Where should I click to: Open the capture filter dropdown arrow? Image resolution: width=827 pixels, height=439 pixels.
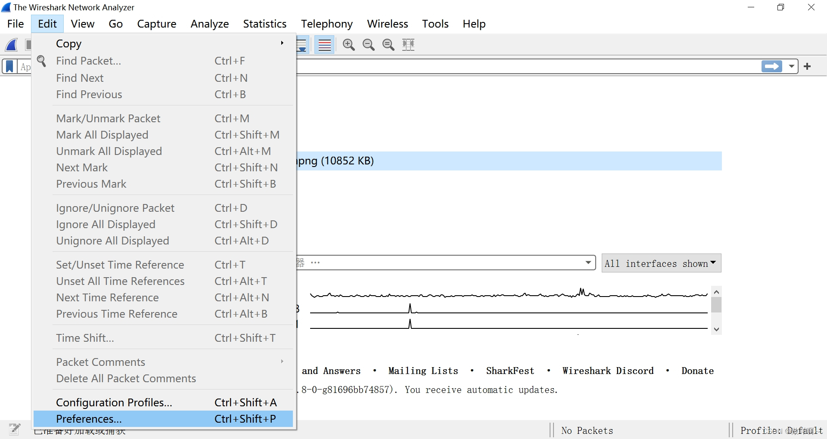[x=588, y=263]
